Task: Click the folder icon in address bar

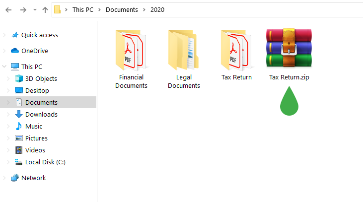Action: tap(57, 10)
